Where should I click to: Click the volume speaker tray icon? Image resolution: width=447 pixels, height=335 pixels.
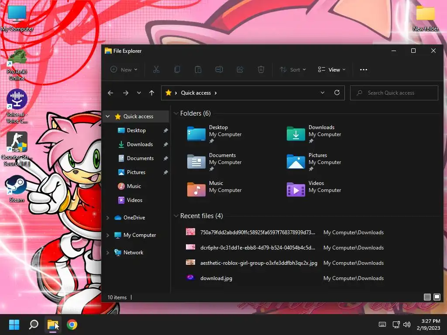pos(407,325)
